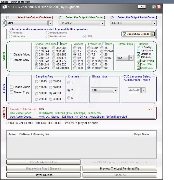Click the Cancel All button

click(x=120, y=175)
